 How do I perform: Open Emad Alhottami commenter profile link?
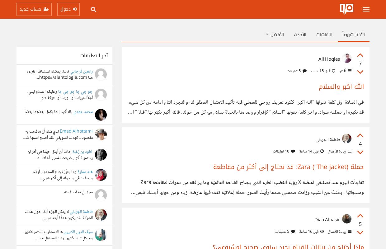(76, 131)
